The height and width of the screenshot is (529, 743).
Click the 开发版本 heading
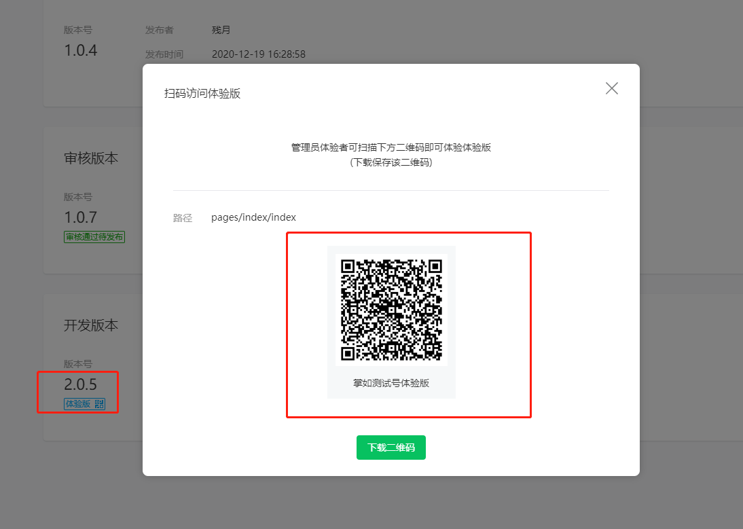pyautogui.click(x=91, y=325)
